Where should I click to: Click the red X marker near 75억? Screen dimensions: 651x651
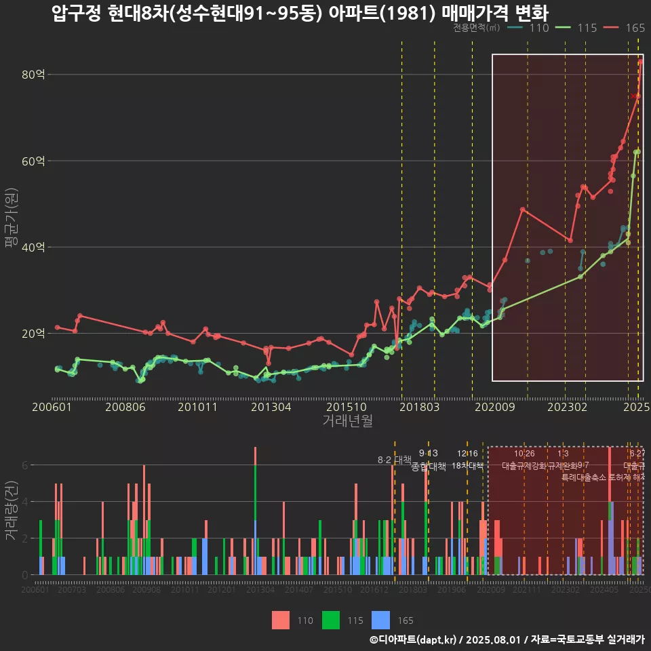click(633, 96)
